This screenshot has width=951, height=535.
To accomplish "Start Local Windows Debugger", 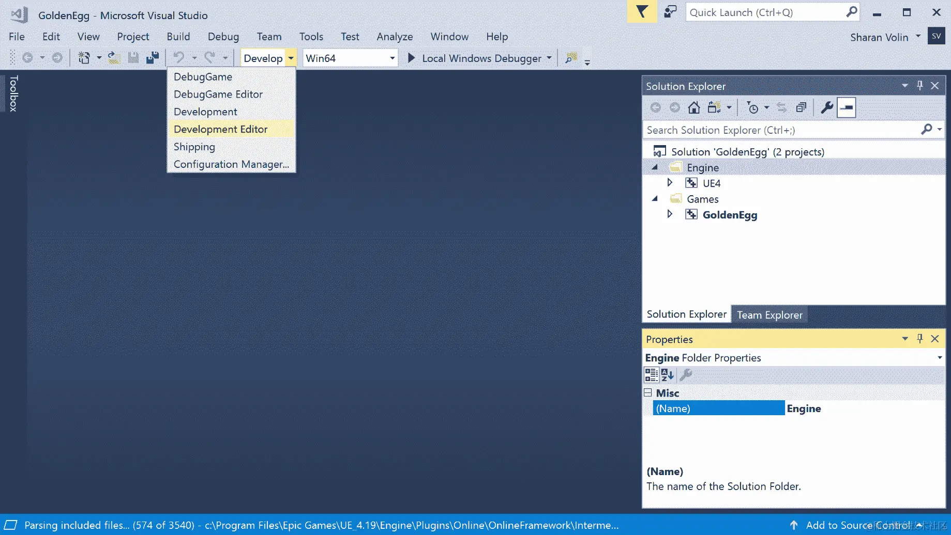I will click(475, 58).
